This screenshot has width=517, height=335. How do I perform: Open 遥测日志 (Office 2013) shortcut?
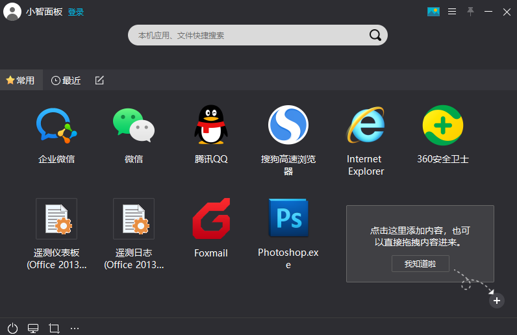click(x=134, y=219)
